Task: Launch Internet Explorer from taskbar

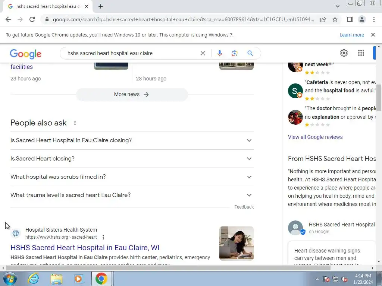Action: [33, 279]
